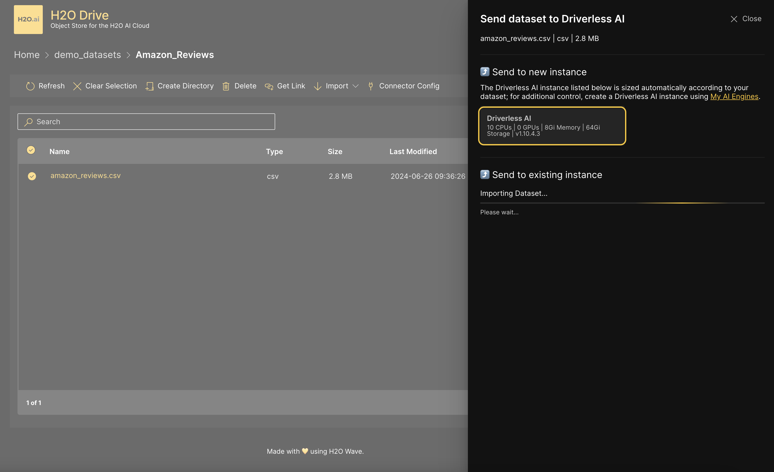Go to the demo_datasets breadcrumb
This screenshot has width=774, height=472.
click(87, 55)
